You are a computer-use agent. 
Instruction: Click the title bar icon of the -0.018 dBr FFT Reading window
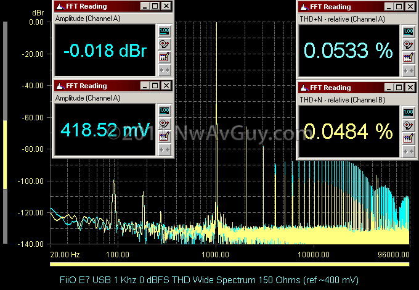point(60,6)
